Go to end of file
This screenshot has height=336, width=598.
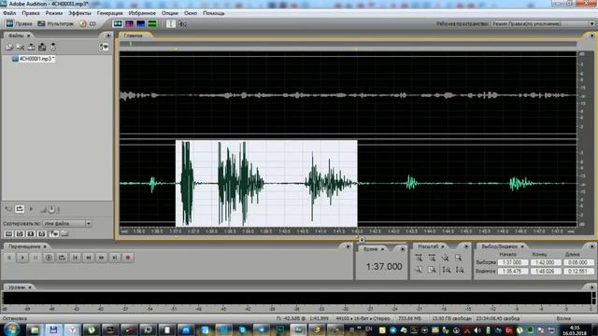tap(114, 258)
